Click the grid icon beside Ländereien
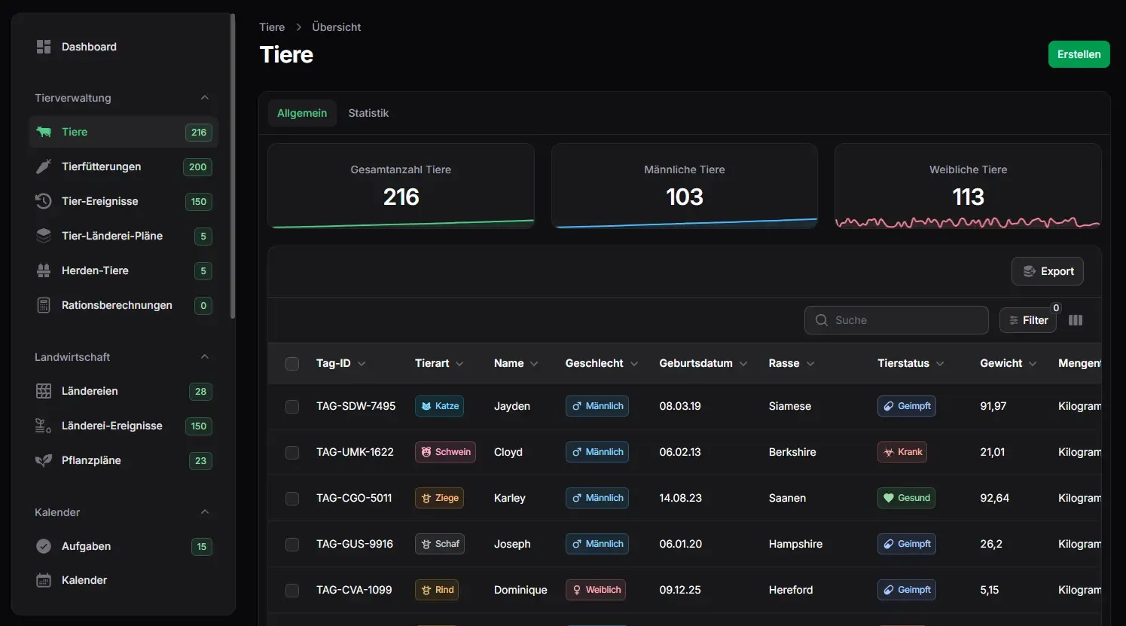 44,391
